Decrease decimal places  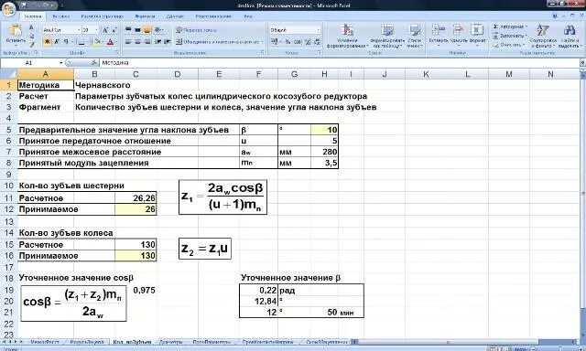(318, 42)
